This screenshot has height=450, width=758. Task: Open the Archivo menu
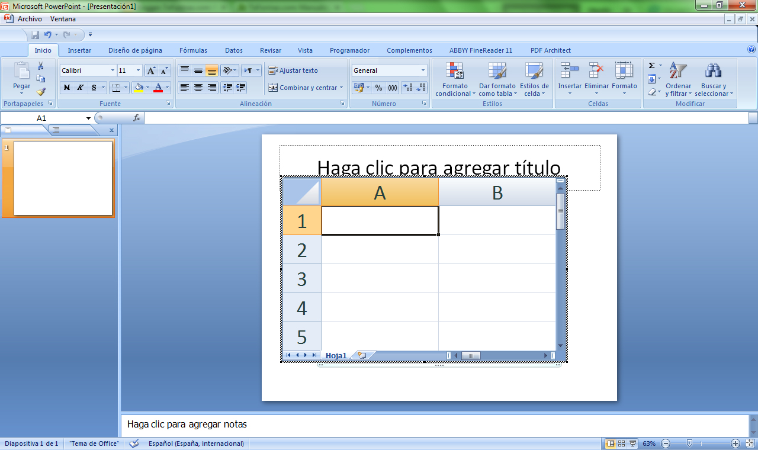[x=30, y=19]
